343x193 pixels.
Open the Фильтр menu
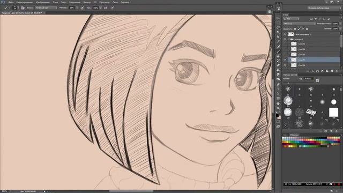87,2
